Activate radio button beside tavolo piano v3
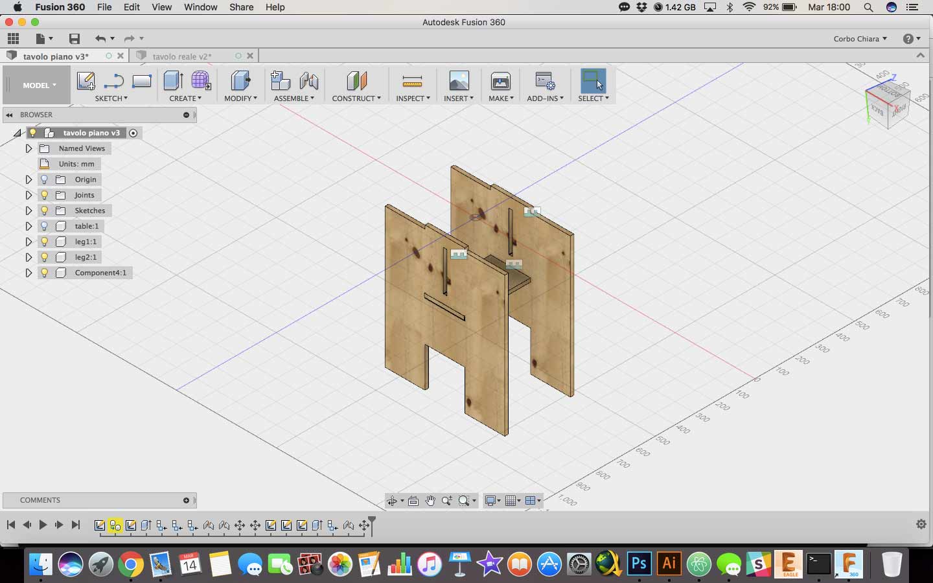Viewport: 933px width, 583px height. 133,133
